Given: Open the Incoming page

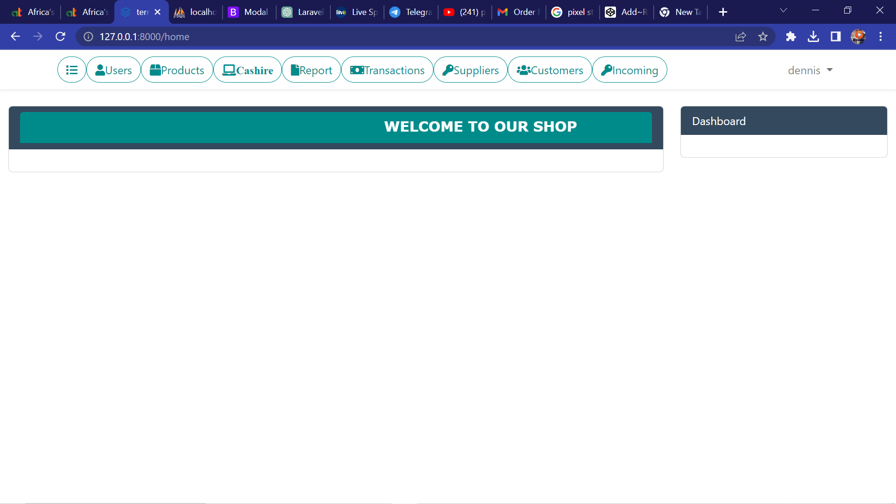Looking at the screenshot, I should click(x=630, y=70).
